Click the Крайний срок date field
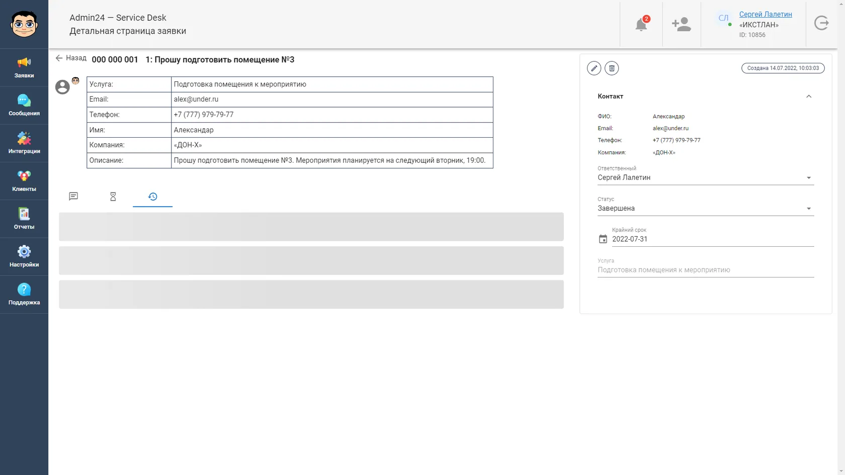Viewport: 845px width, 475px height. [713, 239]
